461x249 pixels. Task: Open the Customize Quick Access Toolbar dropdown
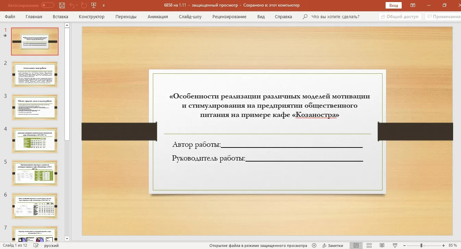pos(104,5)
